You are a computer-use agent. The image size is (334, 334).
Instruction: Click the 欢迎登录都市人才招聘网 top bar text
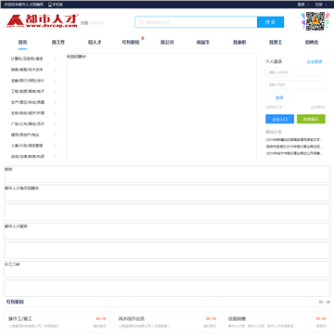pyautogui.click(x=24, y=5)
